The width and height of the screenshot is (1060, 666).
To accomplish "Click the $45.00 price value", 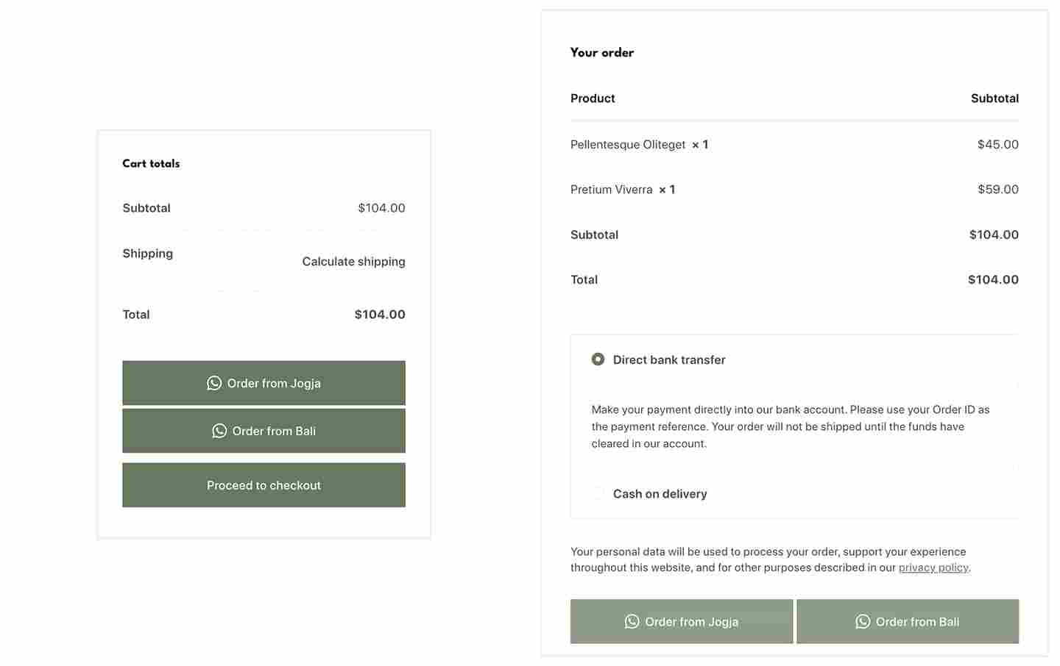I will click(x=997, y=144).
